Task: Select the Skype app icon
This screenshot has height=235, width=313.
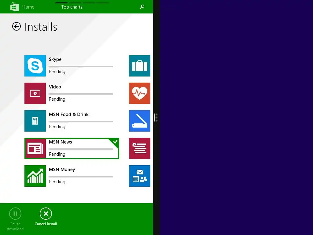Action: (x=35, y=66)
